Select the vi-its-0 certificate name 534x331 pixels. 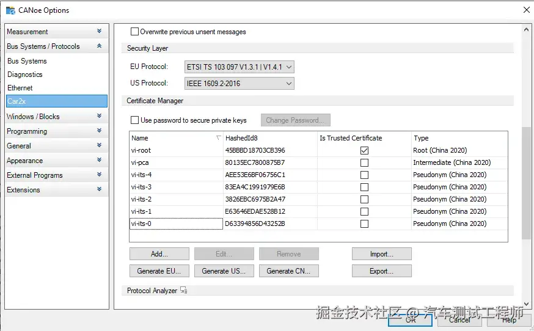coord(141,224)
